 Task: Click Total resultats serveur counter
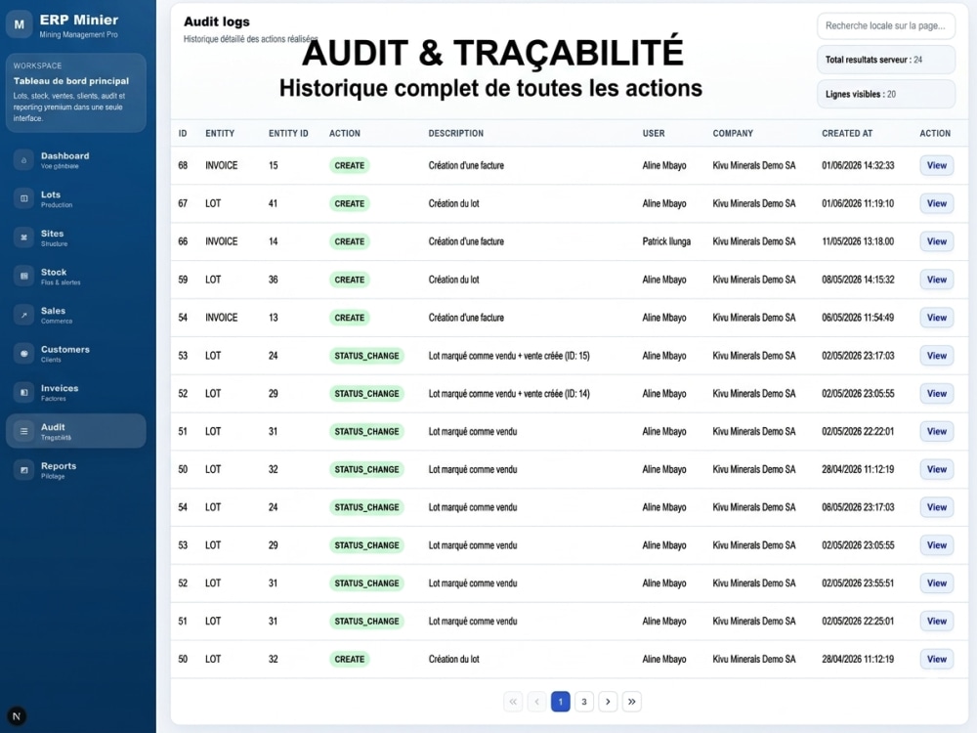885,60
